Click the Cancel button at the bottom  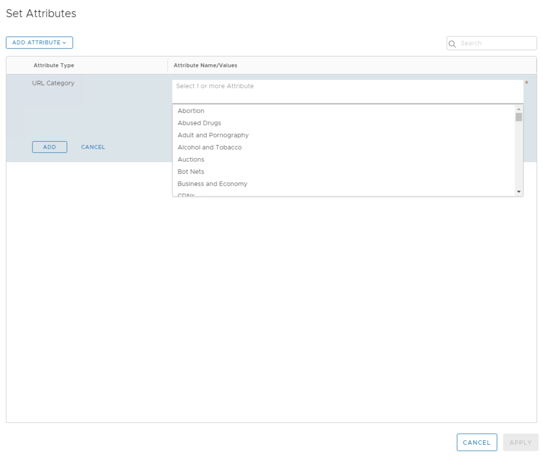pyautogui.click(x=476, y=442)
